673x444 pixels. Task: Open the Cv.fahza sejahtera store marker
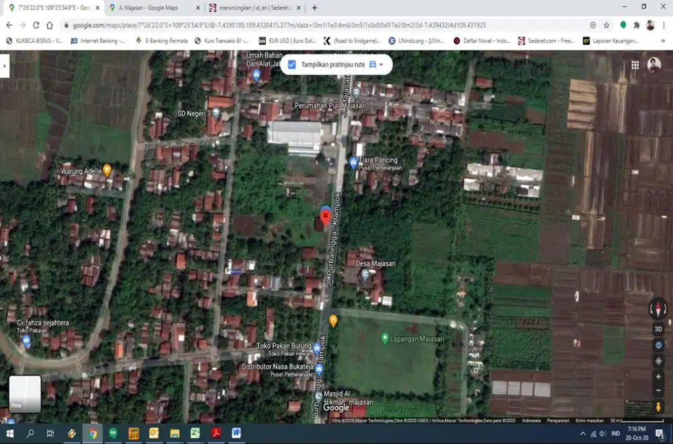tap(26, 342)
